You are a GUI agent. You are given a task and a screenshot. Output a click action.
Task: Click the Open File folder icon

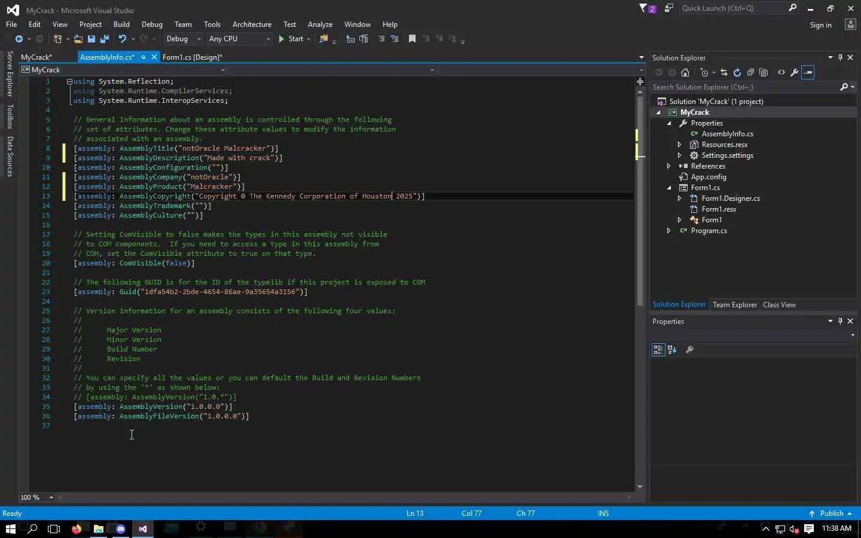pos(78,39)
